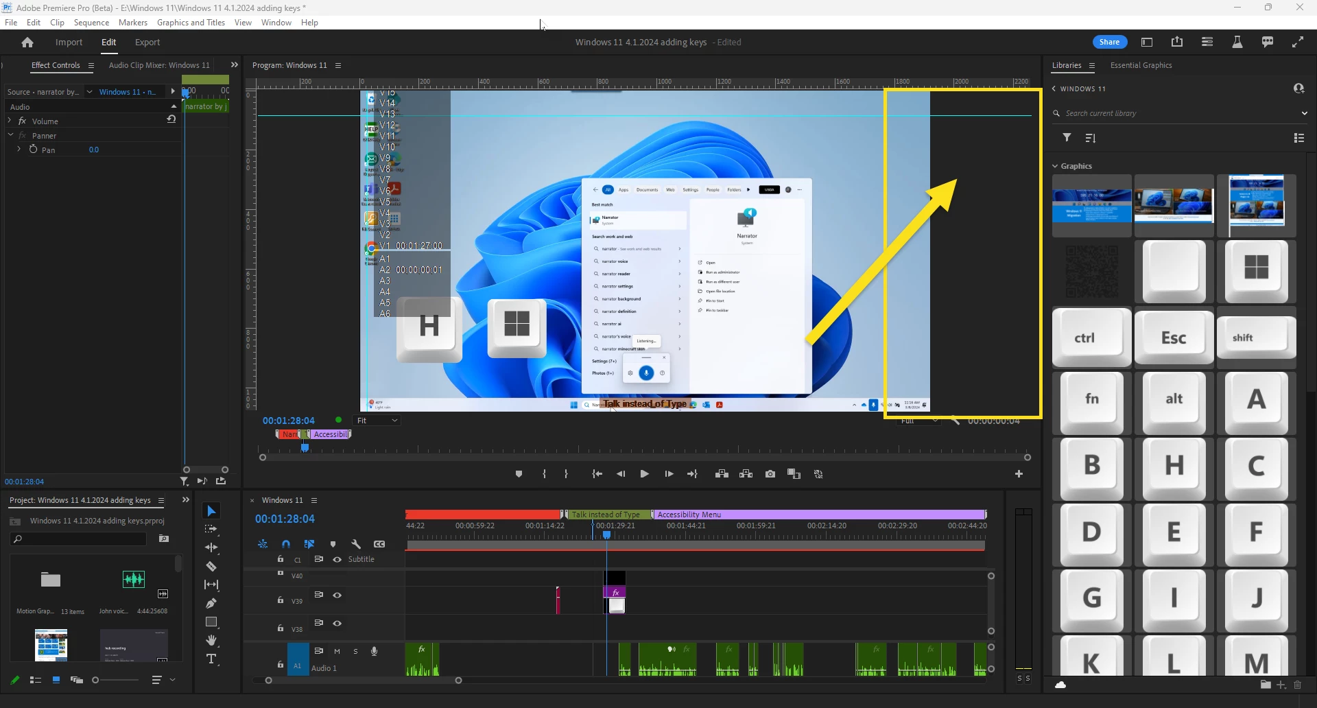Export a frame with the camera icon
This screenshot has width=1317, height=708.
(x=770, y=474)
